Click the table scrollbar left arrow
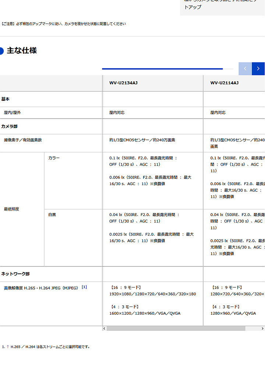The height and width of the screenshot is (368, 265). [x=105, y=329]
